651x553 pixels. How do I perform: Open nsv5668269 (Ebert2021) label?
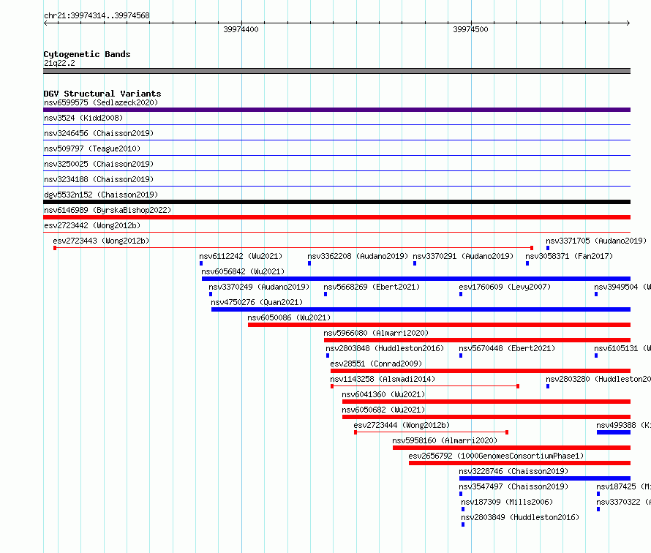coord(372,287)
